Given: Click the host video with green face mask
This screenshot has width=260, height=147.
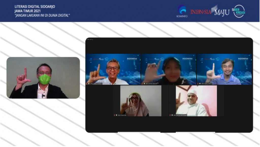Looking at the screenshot, I should tap(43, 78).
